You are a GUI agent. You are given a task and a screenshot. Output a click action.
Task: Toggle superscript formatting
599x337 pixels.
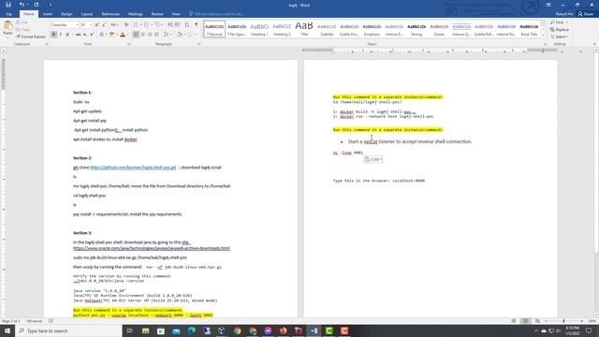click(92, 35)
